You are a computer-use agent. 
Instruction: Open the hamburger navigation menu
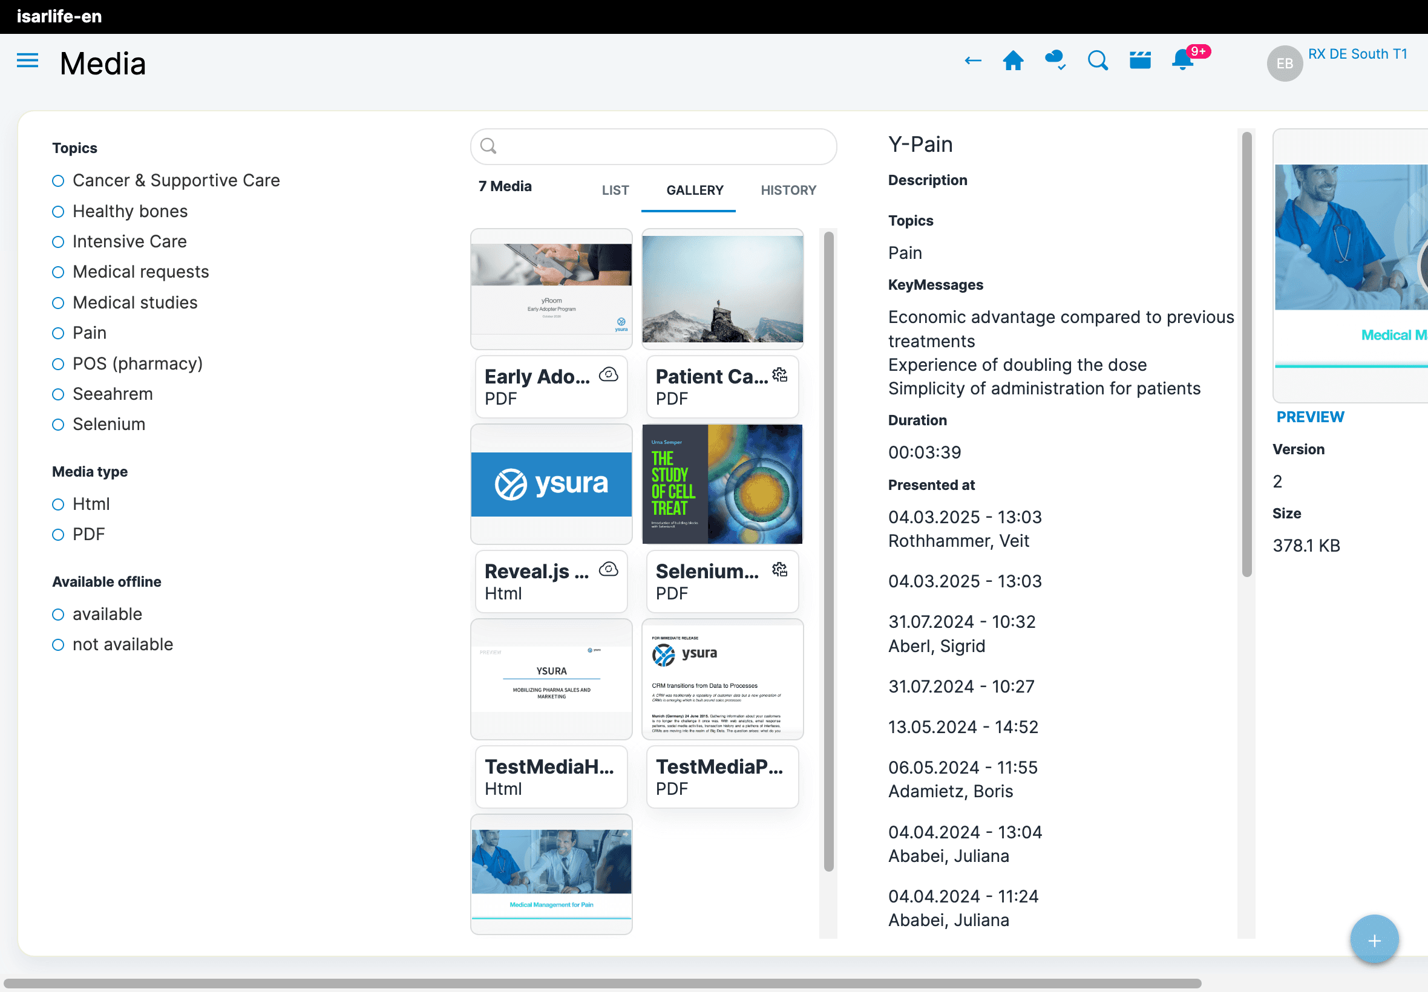click(27, 61)
